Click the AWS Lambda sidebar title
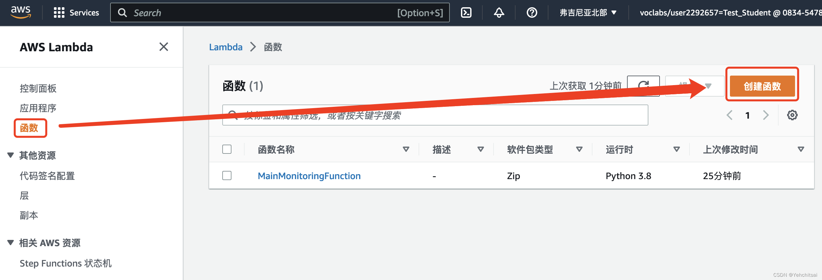Screen dimensions: 822x280 tap(57, 47)
